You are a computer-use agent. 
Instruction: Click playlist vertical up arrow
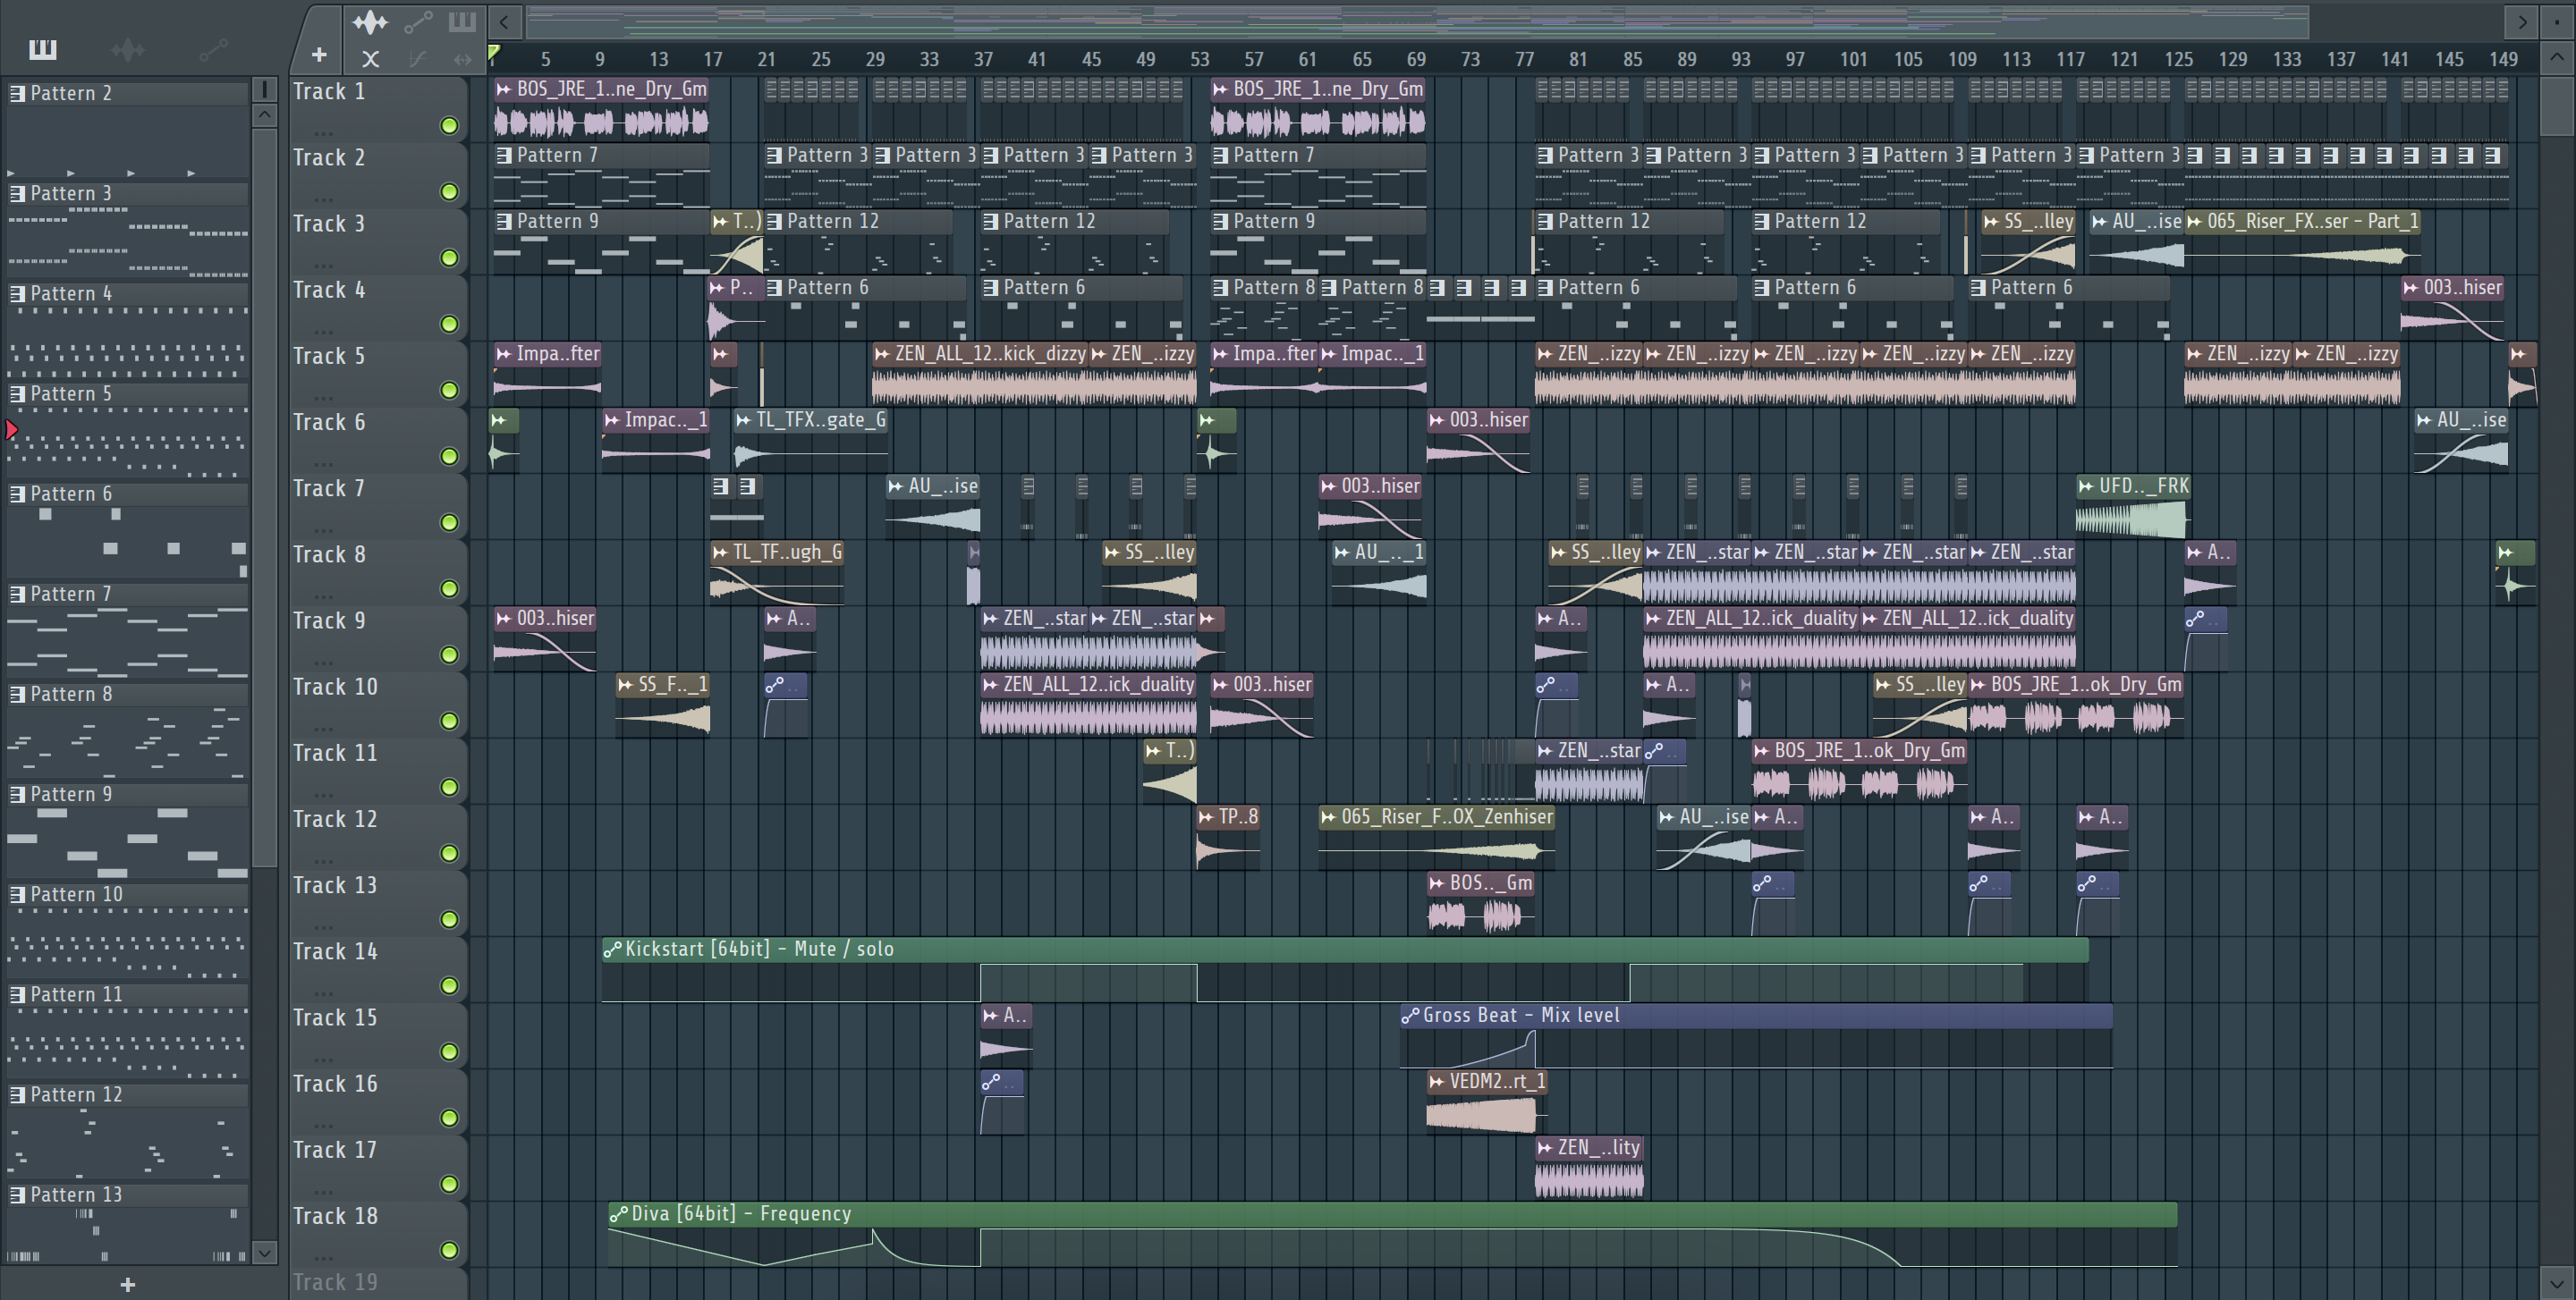(2557, 57)
